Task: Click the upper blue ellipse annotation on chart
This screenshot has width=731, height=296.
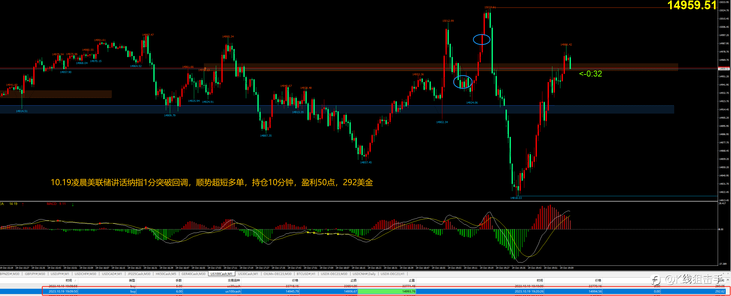Action: click(481, 40)
